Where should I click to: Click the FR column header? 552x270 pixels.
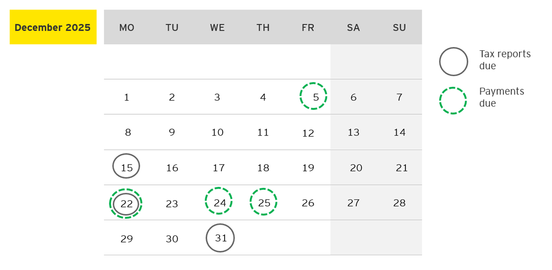308,28
